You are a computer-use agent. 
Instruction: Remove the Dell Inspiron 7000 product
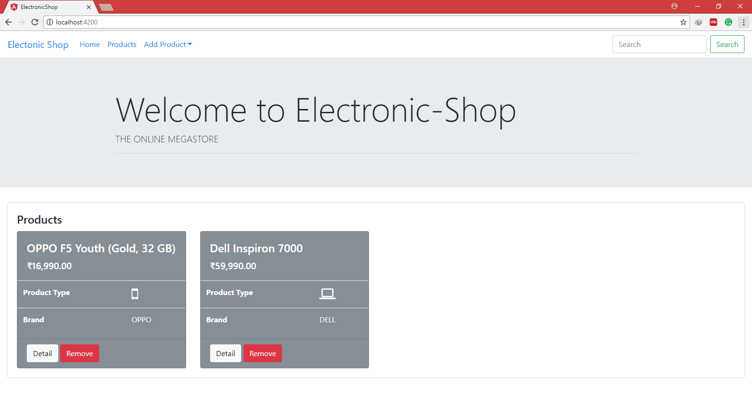click(263, 353)
